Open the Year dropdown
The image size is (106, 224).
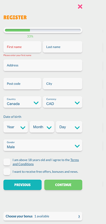point(16,127)
